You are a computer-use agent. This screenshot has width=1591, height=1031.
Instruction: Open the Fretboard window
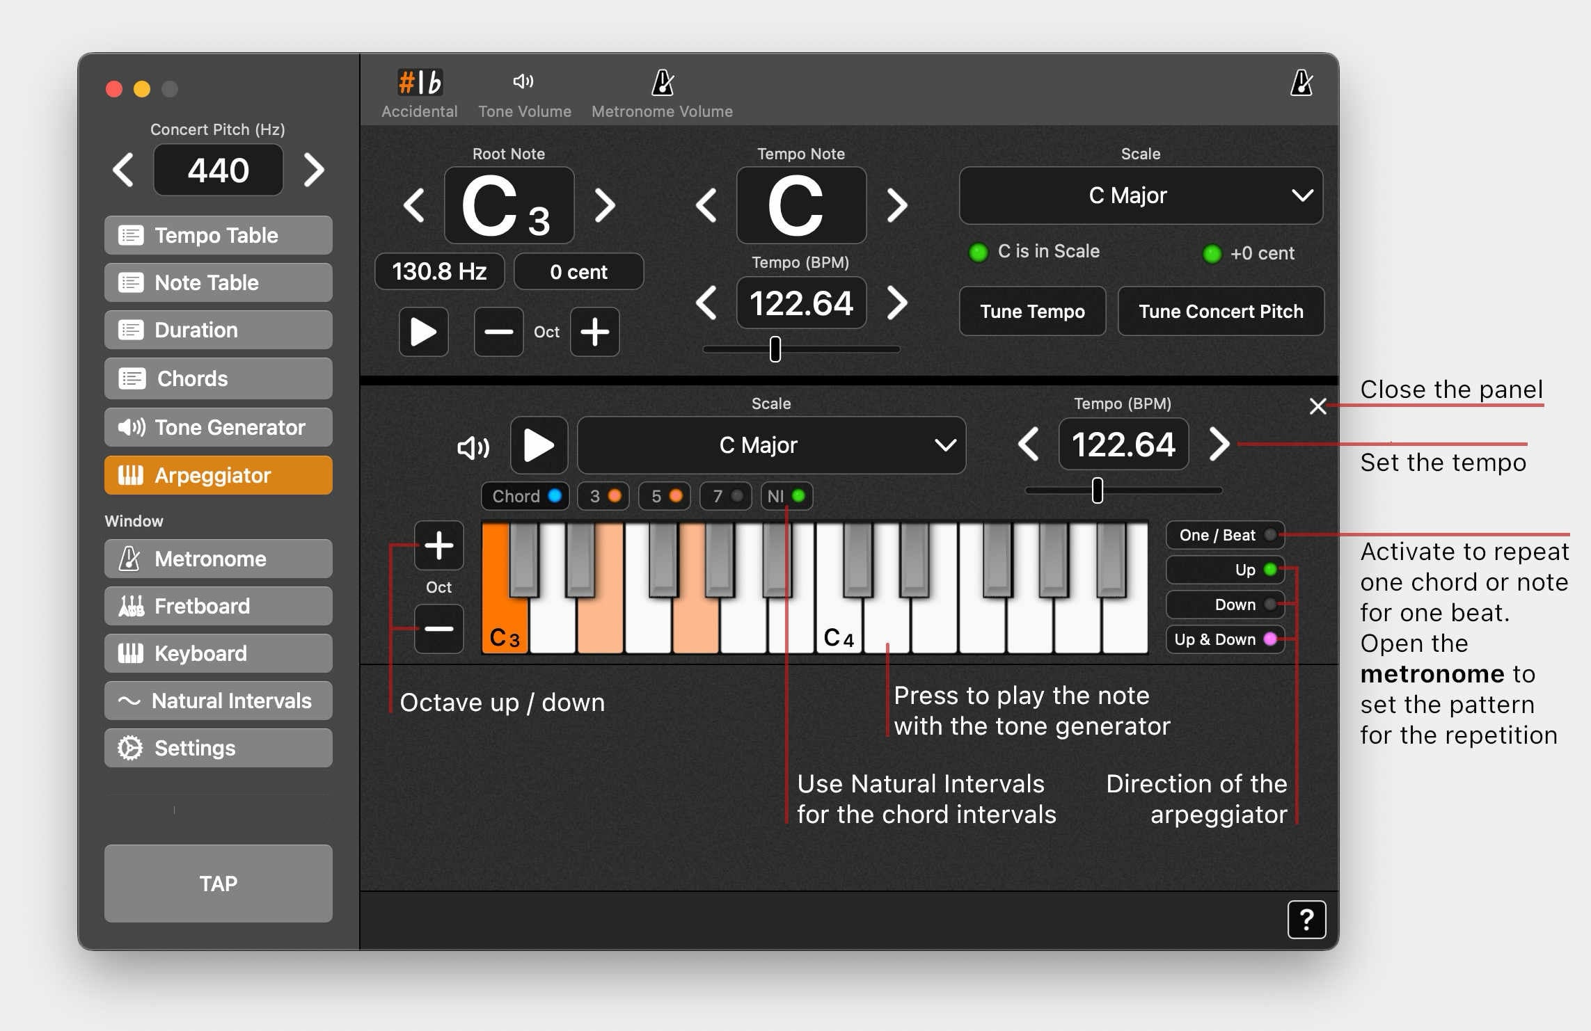[218, 606]
